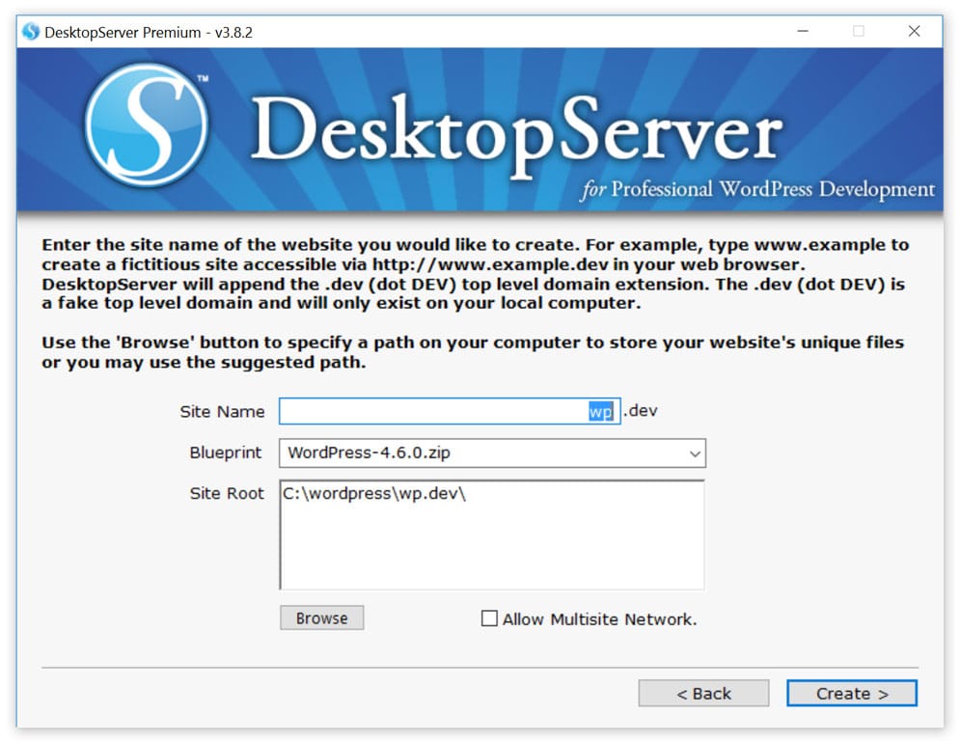Viewport: 960px width, 742px height.
Task: Click the 'Site Name' label
Action: 222,411
